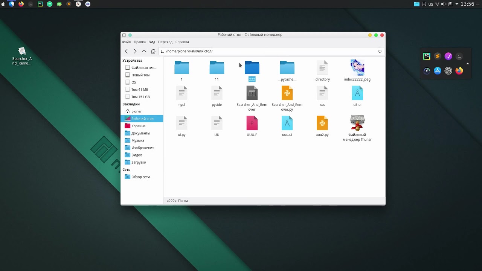Open Корзина in sidebar
This screenshot has height=271, width=482.
click(142, 126)
